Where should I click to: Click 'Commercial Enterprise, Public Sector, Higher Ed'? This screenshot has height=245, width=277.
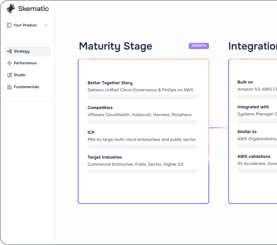pyautogui.click(x=135, y=164)
